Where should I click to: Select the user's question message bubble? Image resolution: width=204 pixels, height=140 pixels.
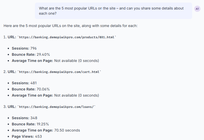[x=113, y=11]
